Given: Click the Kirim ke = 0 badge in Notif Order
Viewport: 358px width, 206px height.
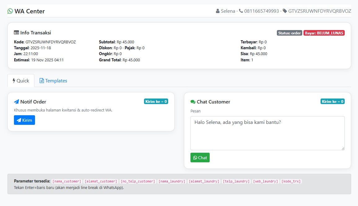Looking at the screenshot, I should (156, 101).
